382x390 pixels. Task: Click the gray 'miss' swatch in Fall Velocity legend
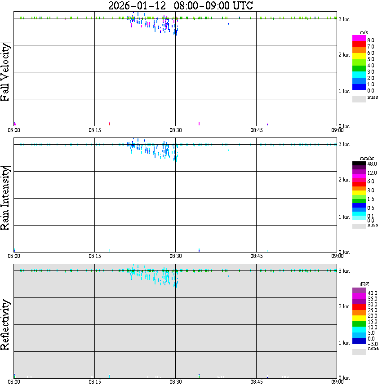pos(359,99)
